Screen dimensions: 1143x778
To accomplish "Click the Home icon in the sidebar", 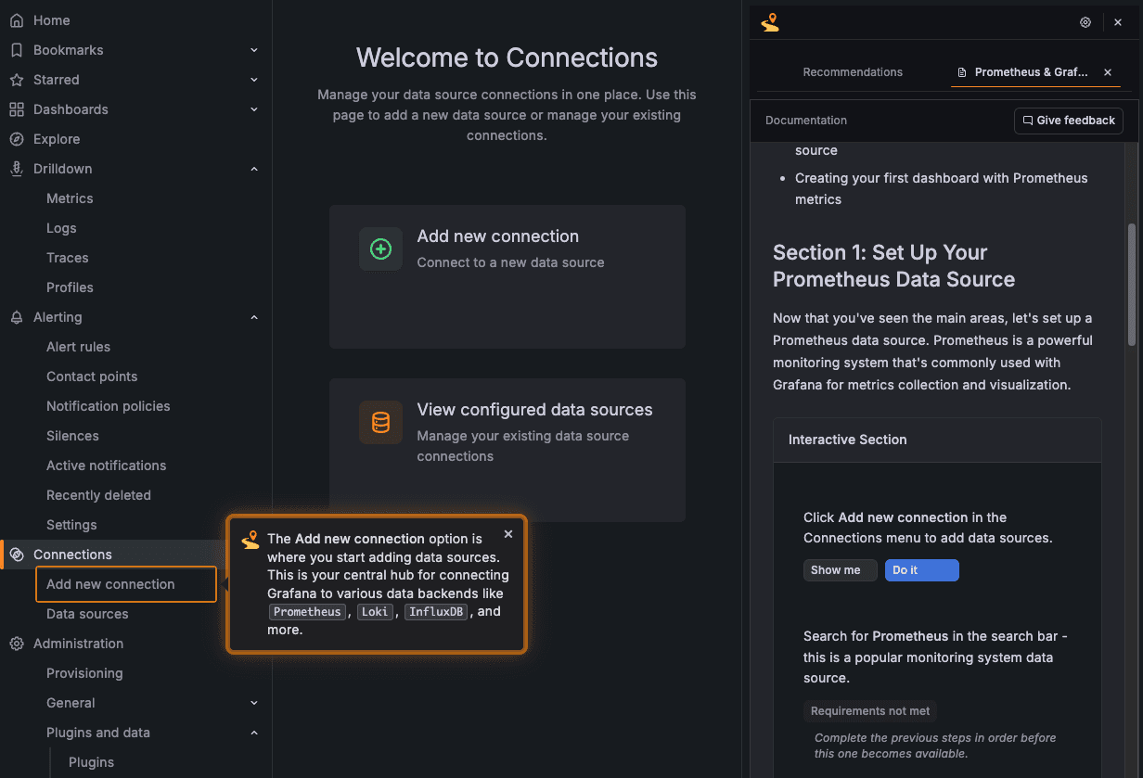I will point(19,19).
